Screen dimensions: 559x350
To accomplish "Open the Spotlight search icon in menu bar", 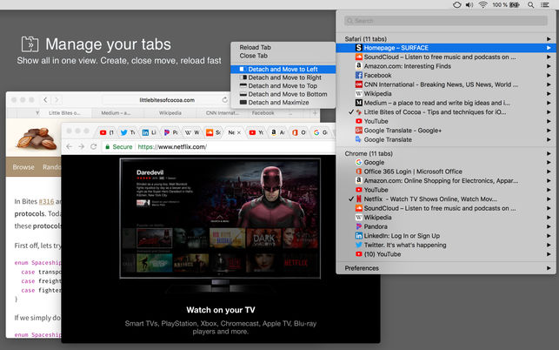I will tap(531, 4).
